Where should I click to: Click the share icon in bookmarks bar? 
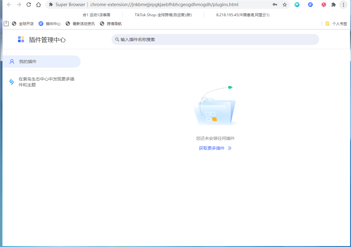pos(6,24)
